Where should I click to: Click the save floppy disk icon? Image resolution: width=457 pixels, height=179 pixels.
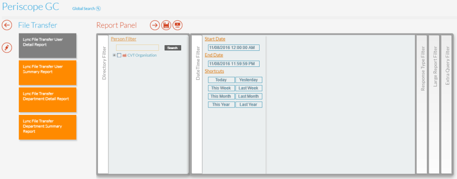[166, 25]
